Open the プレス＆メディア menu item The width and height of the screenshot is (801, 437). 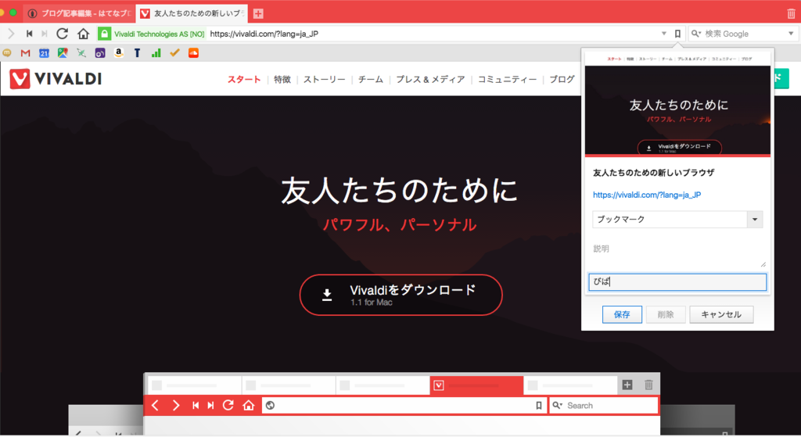pos(430,80)
